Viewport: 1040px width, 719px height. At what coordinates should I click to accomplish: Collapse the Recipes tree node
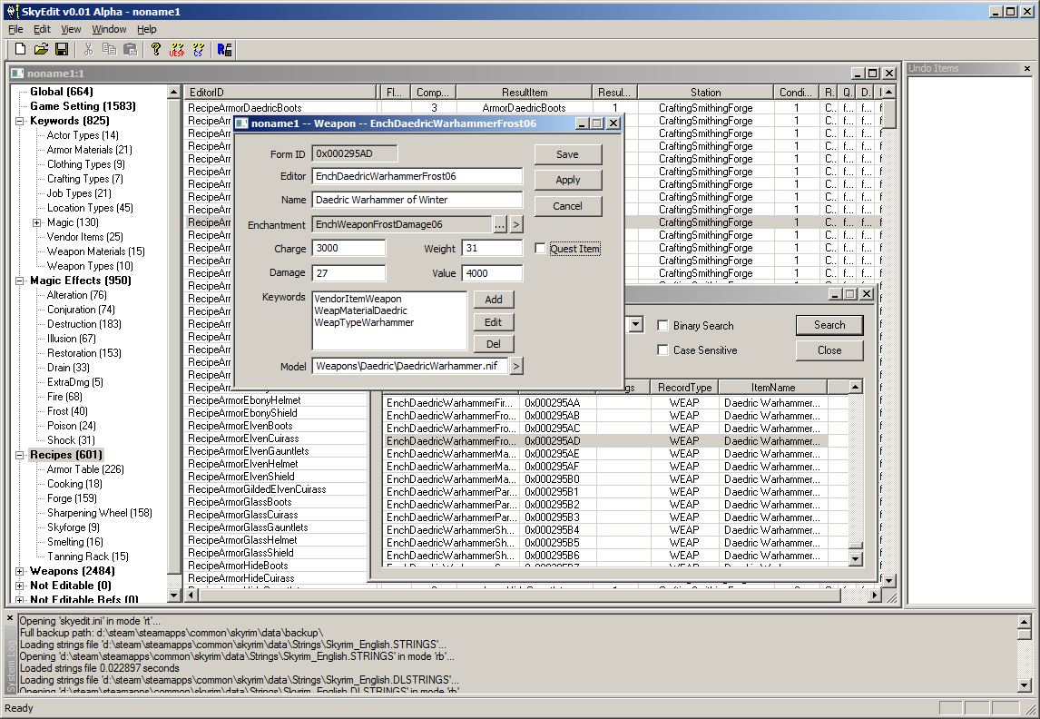click(x=20, y=455)
